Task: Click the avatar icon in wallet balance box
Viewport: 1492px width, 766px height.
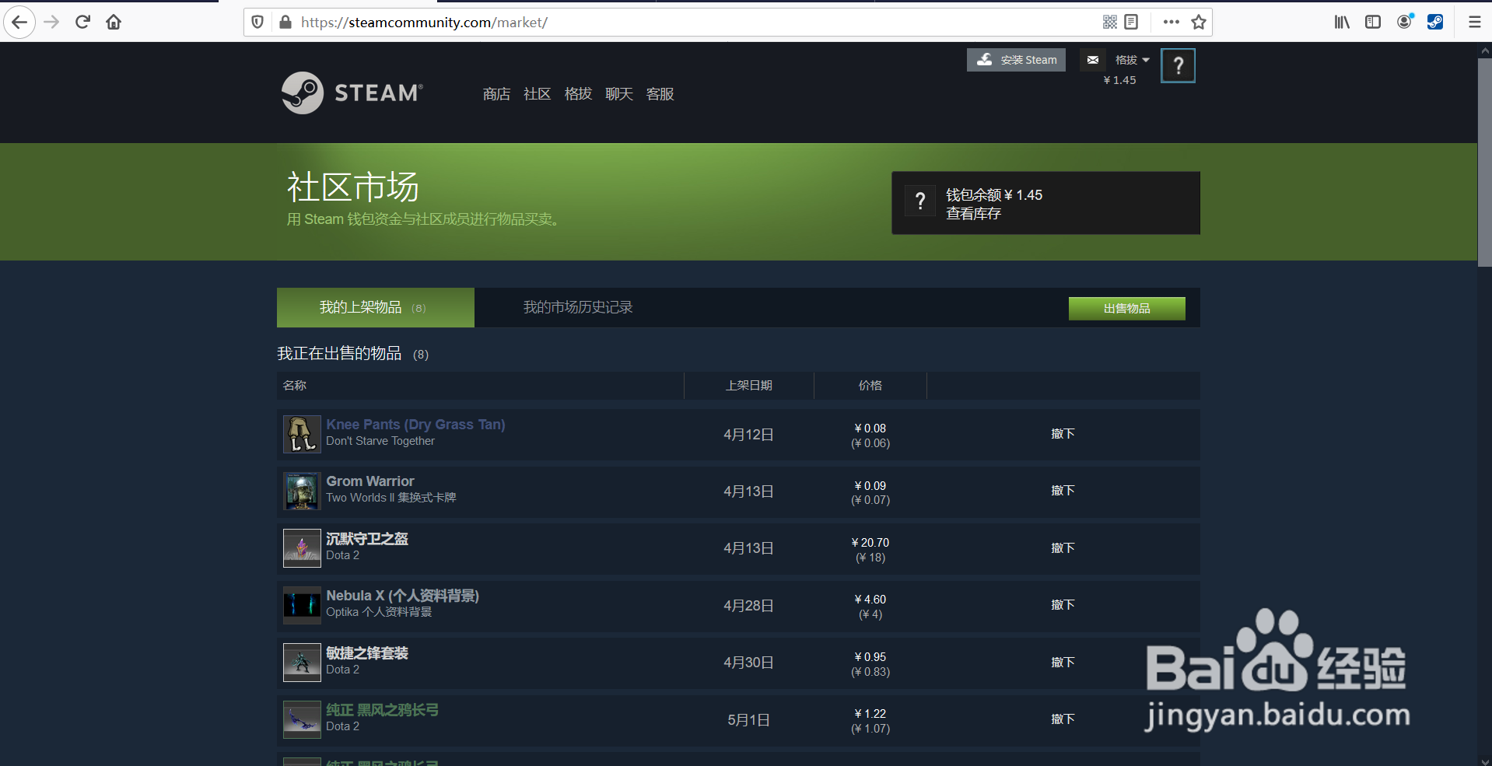Action: [920, 201]
